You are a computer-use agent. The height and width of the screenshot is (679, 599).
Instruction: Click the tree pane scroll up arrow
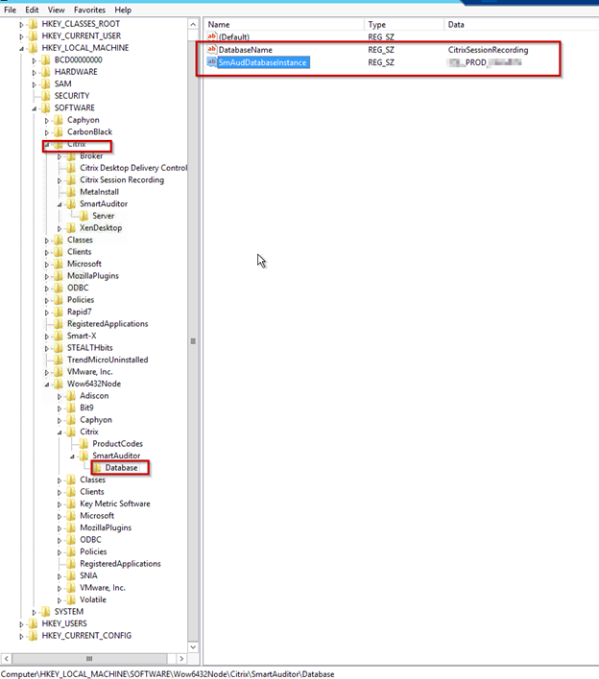click(x=193, y=24)
